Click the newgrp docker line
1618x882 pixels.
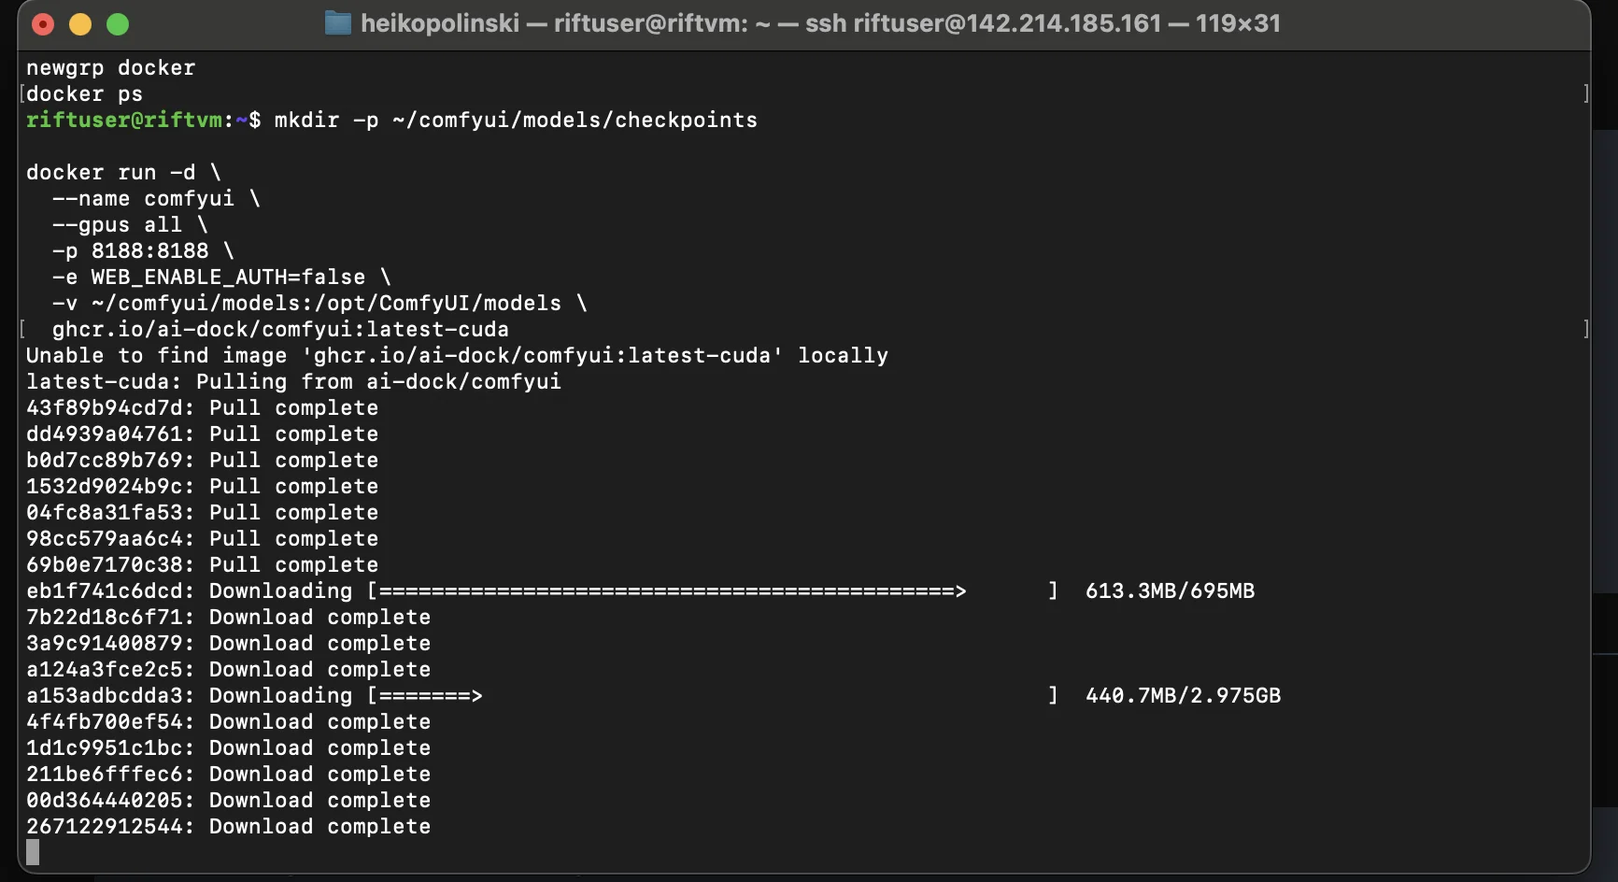[110, 67]
